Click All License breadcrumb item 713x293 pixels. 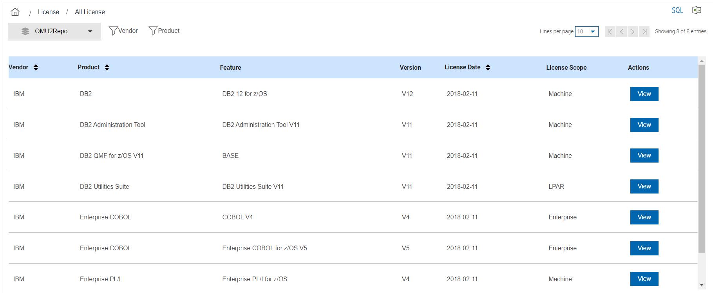coord(90,12)
